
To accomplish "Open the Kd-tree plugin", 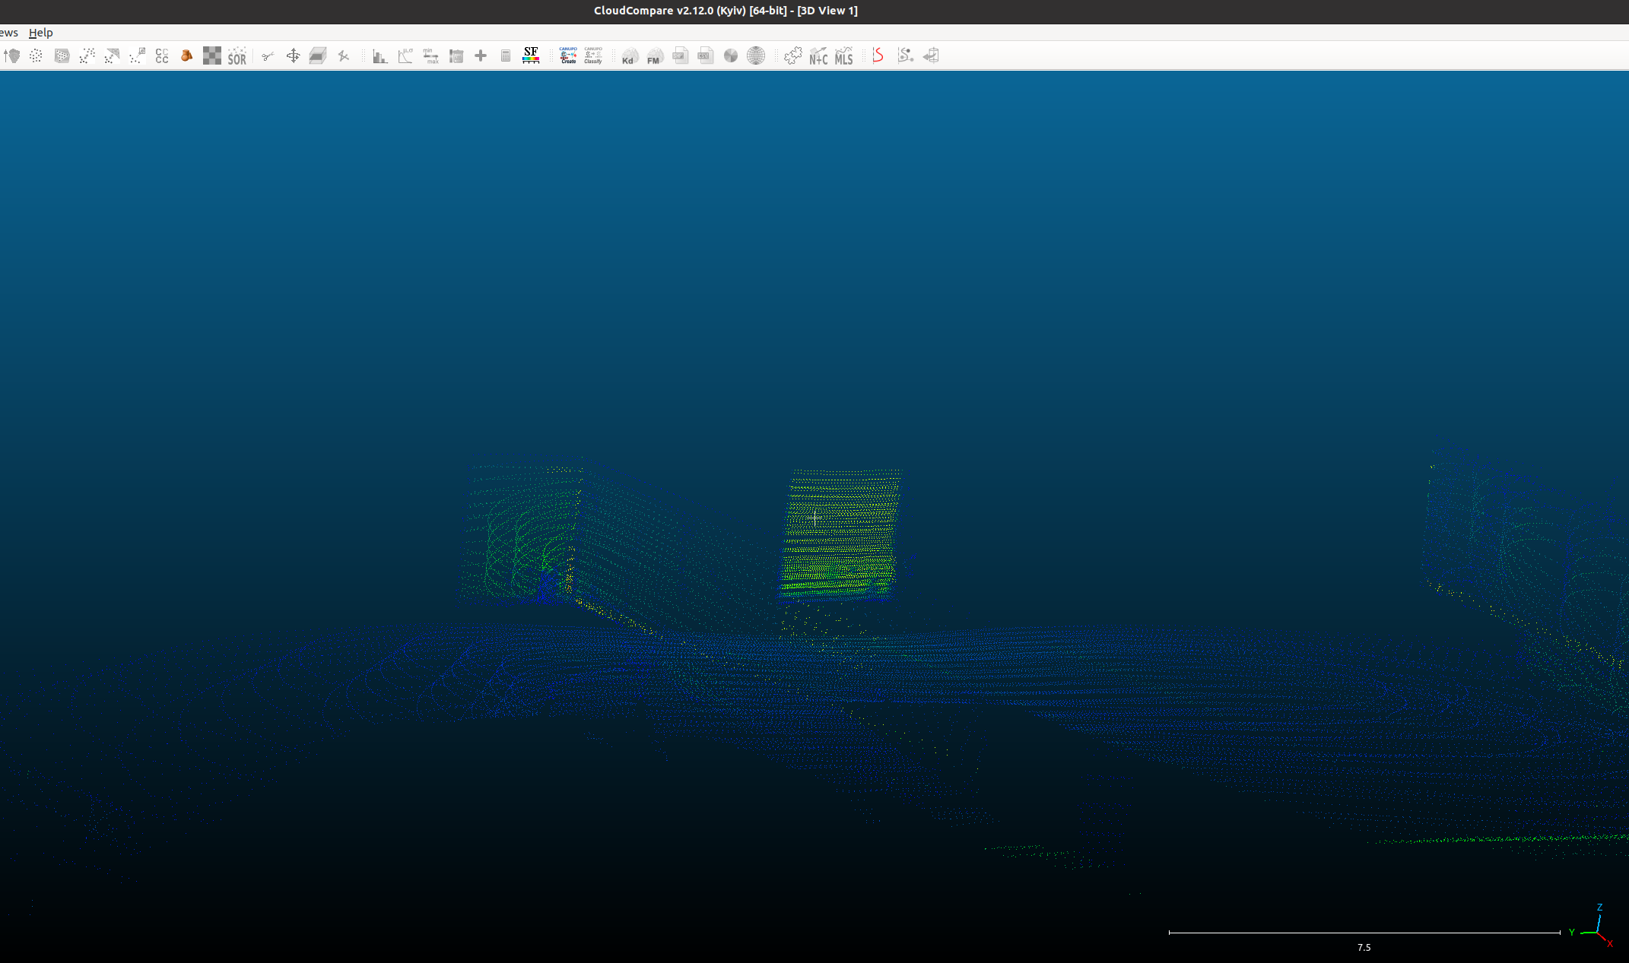I will (629, 55).
